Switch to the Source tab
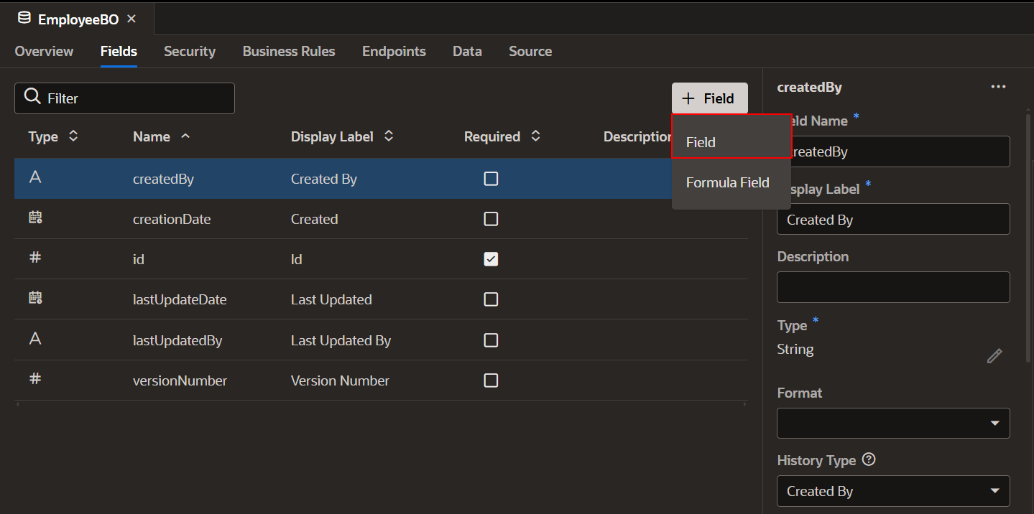The image size is (1034, 514). tap(530, 51)
